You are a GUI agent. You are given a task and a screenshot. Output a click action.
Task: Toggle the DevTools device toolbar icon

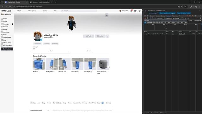147,16
